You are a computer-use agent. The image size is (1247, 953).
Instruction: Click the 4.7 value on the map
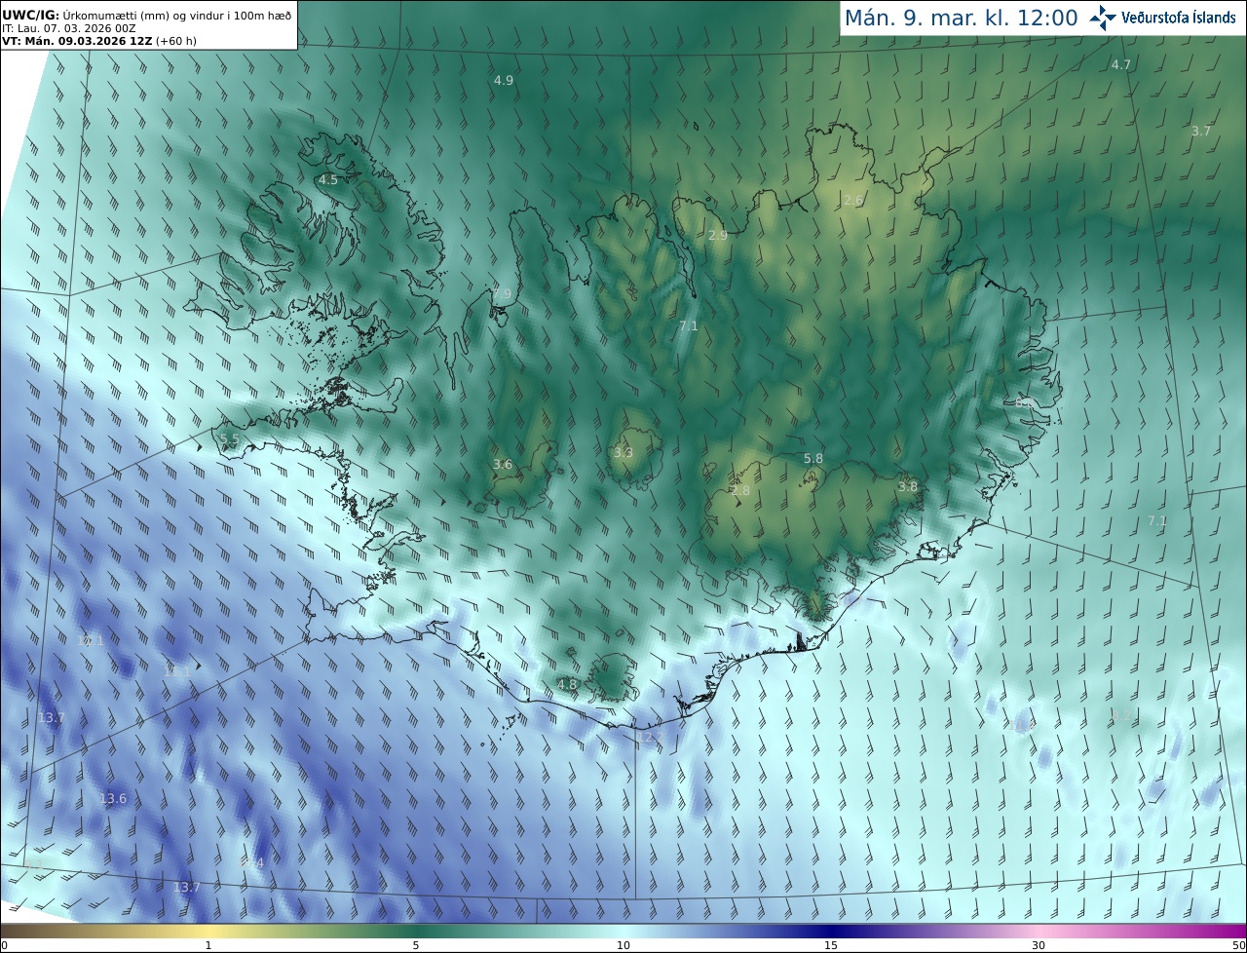1121,65
